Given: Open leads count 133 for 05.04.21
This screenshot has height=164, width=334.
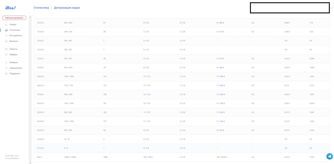Looking at the screenshot, I should (x=105, y=112).
